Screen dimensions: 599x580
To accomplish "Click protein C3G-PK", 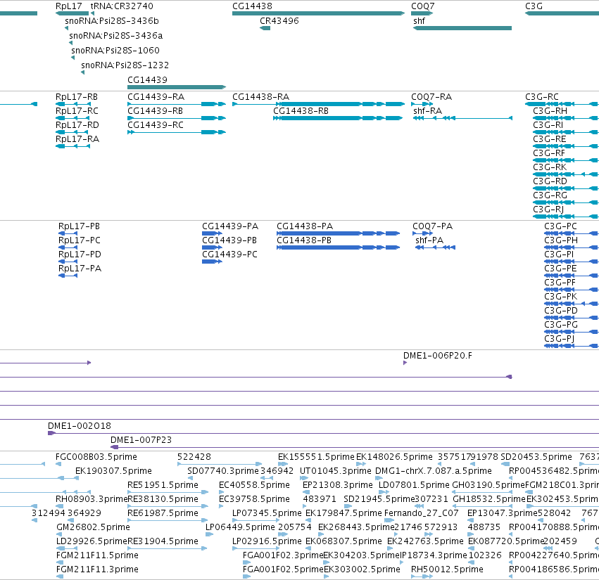I will 572,304.
